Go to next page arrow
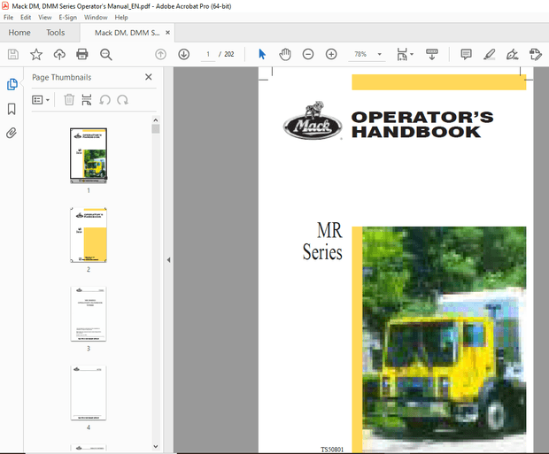Viewport: 549px width, 454px height. click(x=184, y=54)
